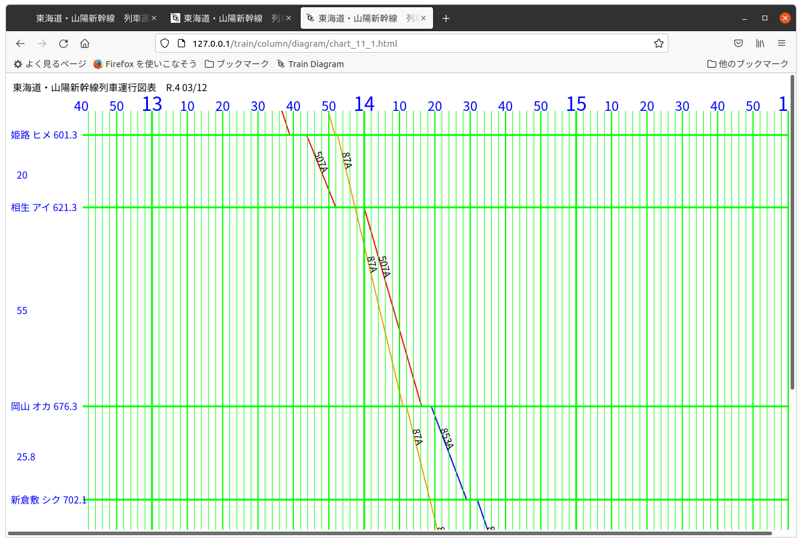Open the Train Diagram bookmark

[x=310, y=64]
